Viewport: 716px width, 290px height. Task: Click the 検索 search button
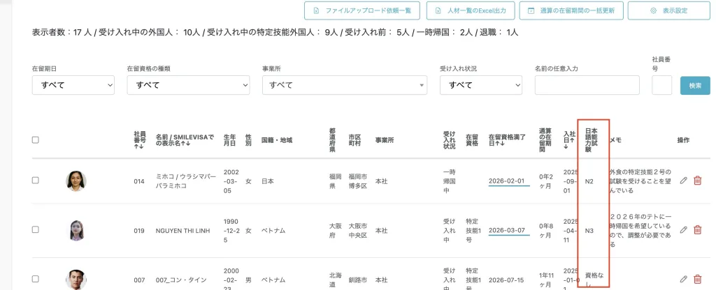(x=695, y=85)
